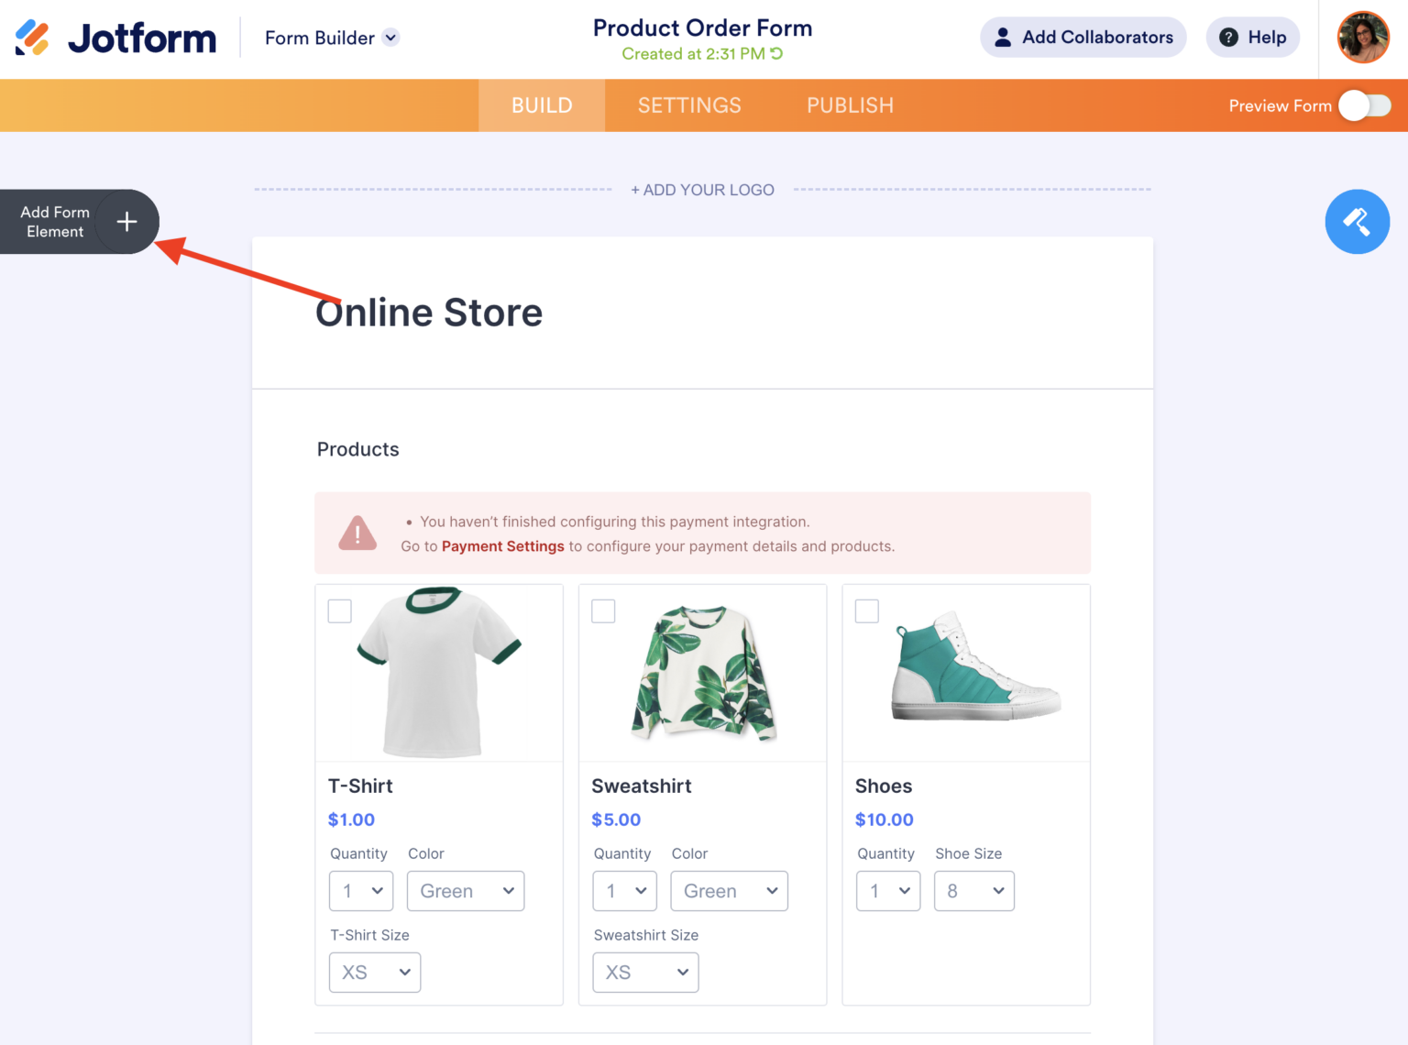
Task: Switch to the PUBLISH tab
Action: pyautogui.click(x=850, y=104)
